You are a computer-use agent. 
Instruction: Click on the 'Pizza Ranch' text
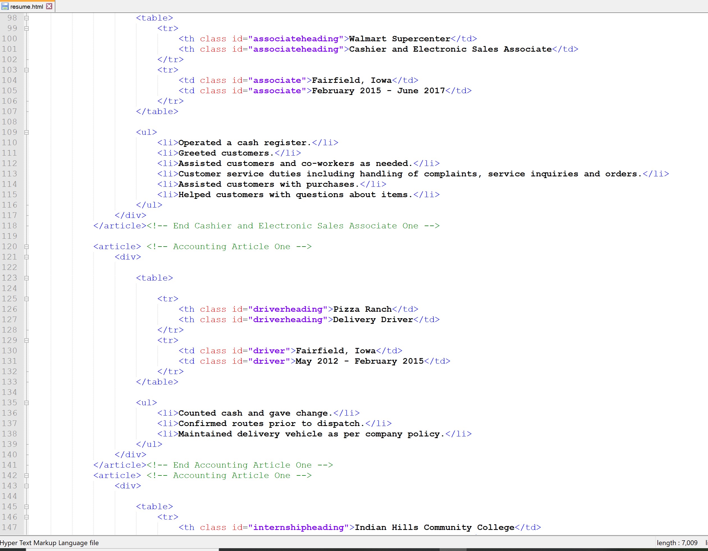coord(362,309)
